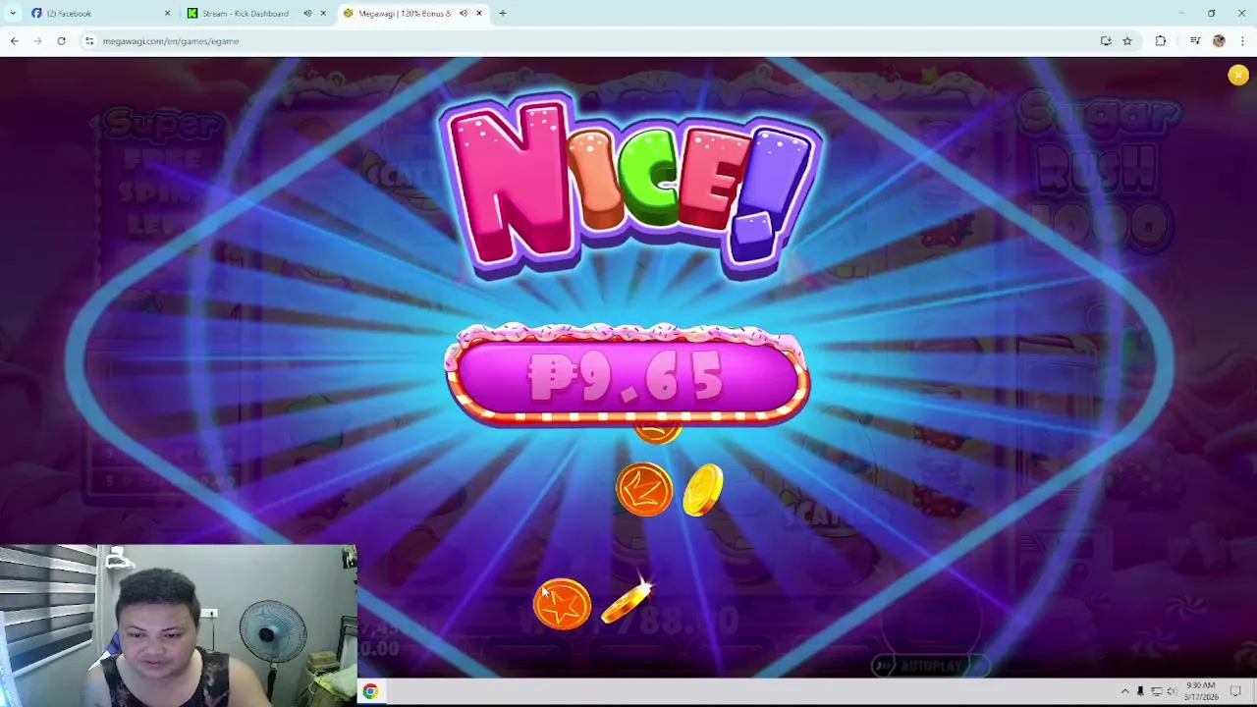
Task: Go forward in browser history
Action: [x=37, y=41]
